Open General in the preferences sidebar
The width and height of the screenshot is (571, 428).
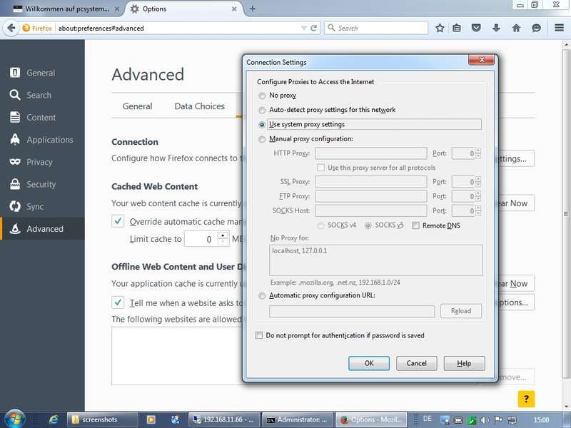[x=42, y=73]
